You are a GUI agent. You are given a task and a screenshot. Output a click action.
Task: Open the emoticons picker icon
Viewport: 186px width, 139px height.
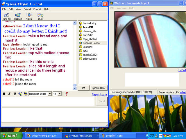coord(26,94)
